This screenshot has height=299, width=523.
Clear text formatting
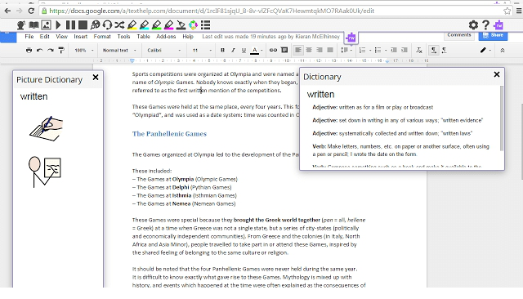point(419,51)
